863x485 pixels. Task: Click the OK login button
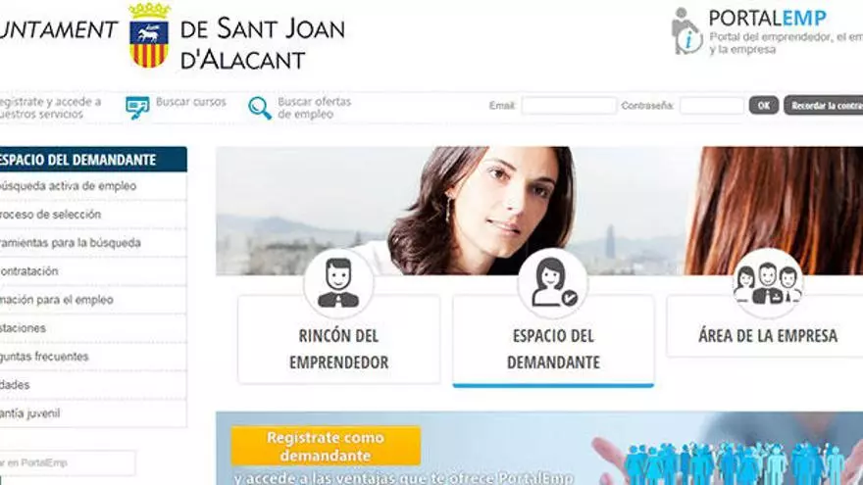763,105
